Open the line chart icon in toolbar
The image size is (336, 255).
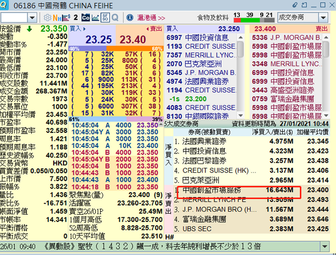coord(95,18)
